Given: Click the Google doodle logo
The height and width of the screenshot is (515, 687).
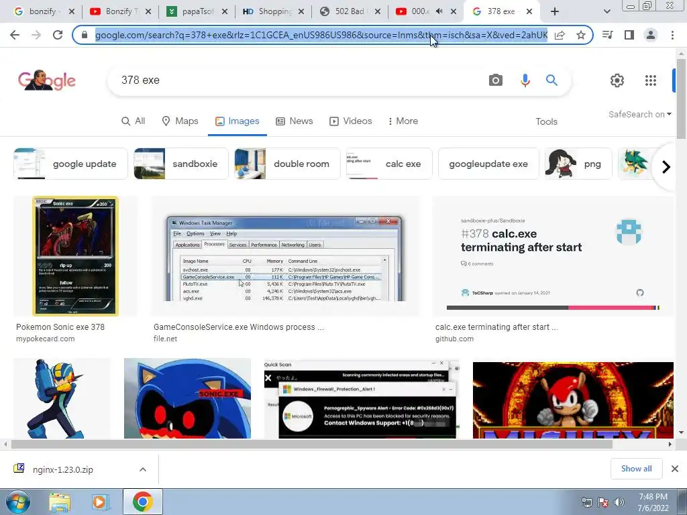Looking at the screenshot, I should tap(46, 80).
